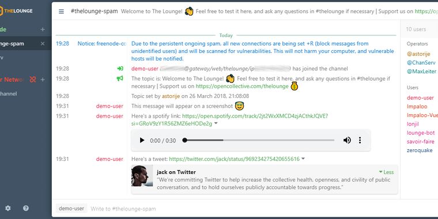Click clapping emoji in topic message

tap(230, 78)
